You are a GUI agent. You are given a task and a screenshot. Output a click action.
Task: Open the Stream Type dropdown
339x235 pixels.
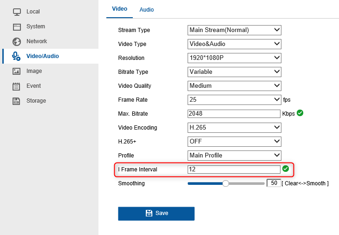(235, 30)
